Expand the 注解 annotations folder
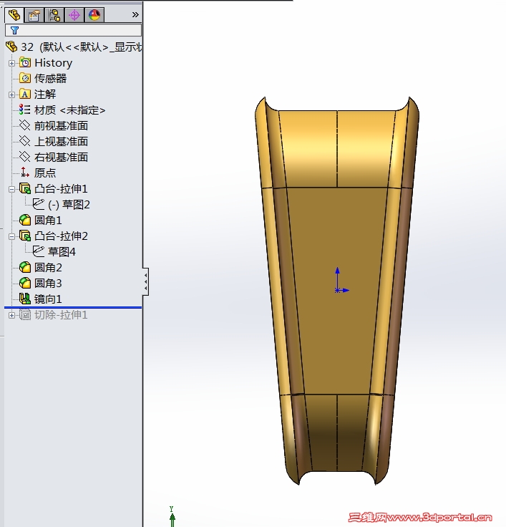This screenshot has width=506, height=527. [11, 95]
